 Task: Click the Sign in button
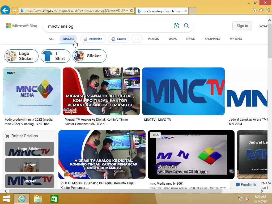point(242,26)
